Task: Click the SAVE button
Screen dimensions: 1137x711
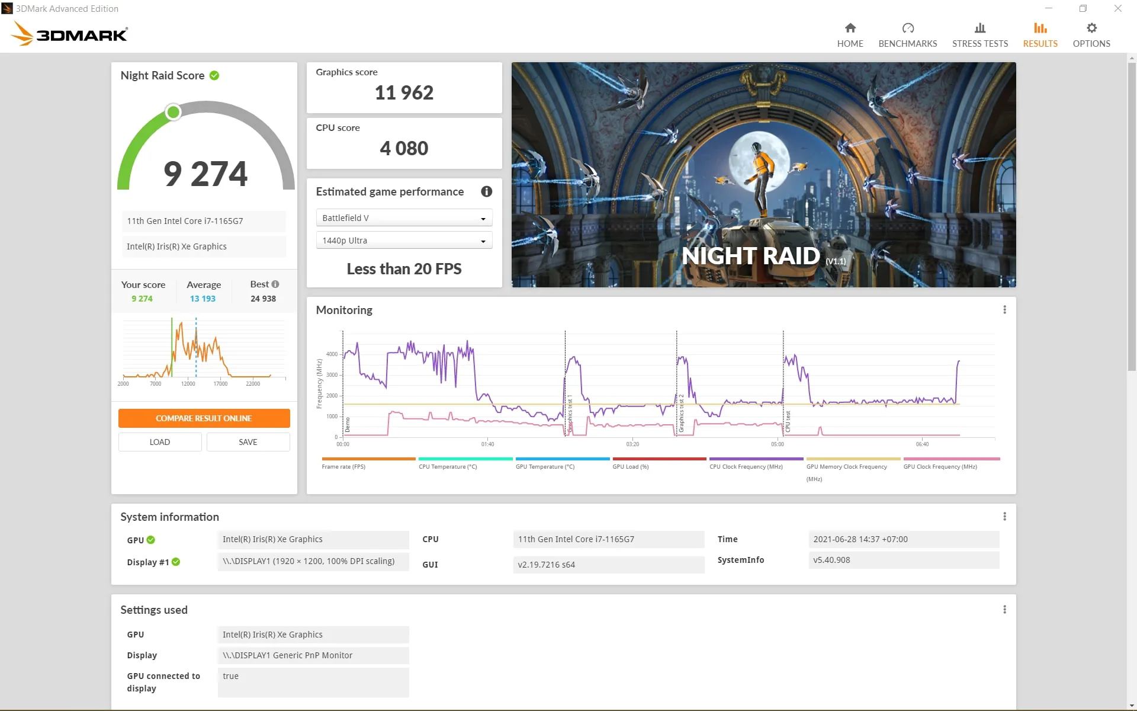Action: point(248,442)
